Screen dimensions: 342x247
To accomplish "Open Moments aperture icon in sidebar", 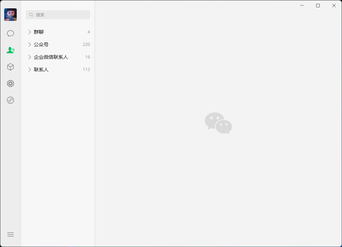I will [10, 83].
